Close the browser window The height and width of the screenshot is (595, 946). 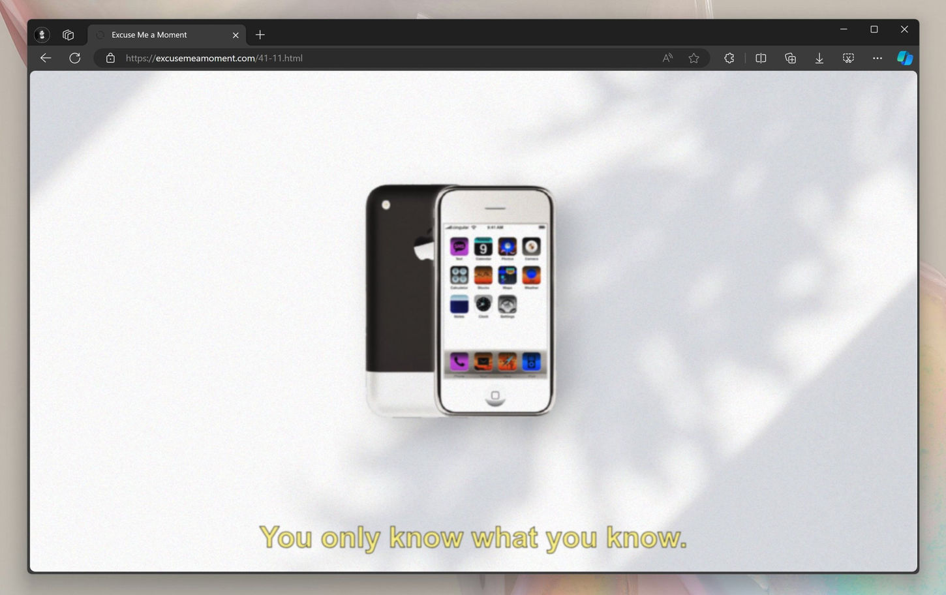coord(904,29)
